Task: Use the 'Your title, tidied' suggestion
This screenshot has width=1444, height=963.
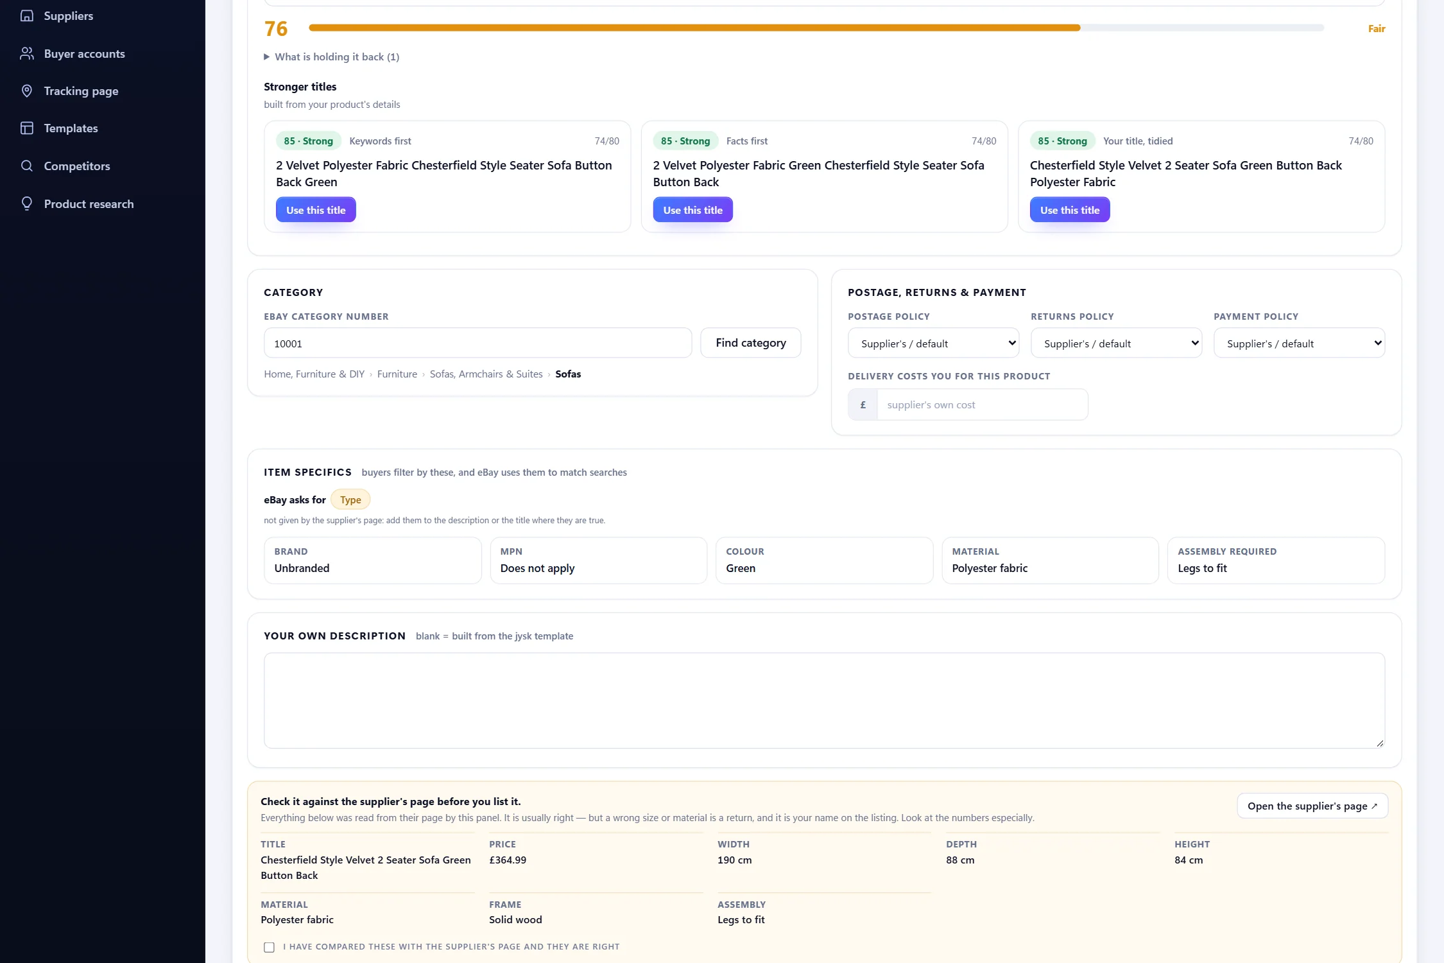Action: [1069, 210]
